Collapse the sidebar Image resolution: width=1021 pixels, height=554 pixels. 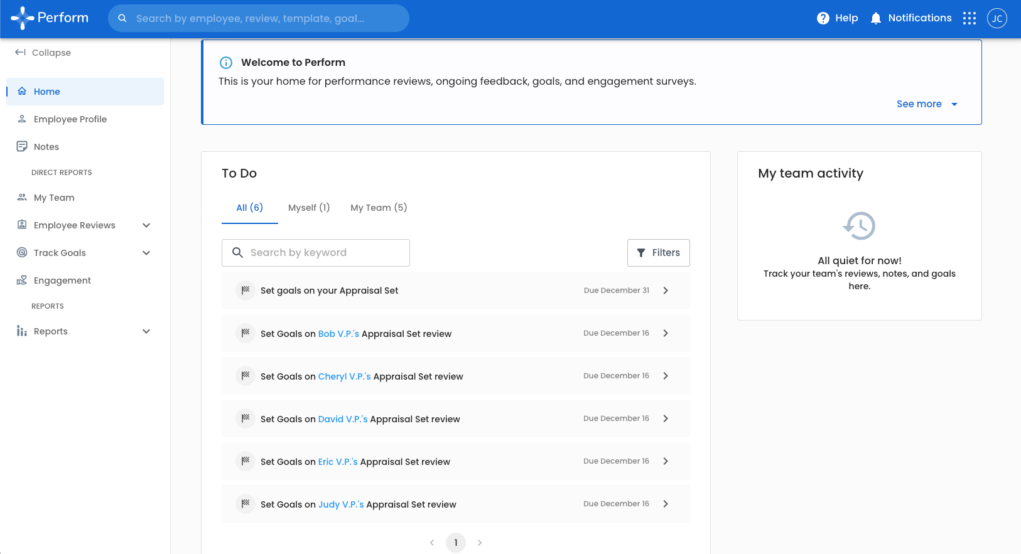click(43, 53)
